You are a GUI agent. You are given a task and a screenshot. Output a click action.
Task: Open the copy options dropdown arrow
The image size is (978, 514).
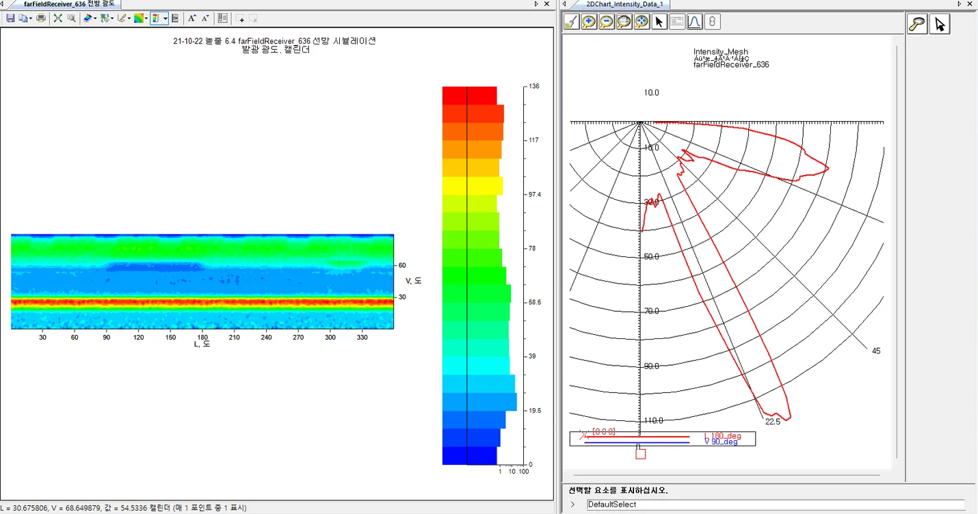[31, 18]
